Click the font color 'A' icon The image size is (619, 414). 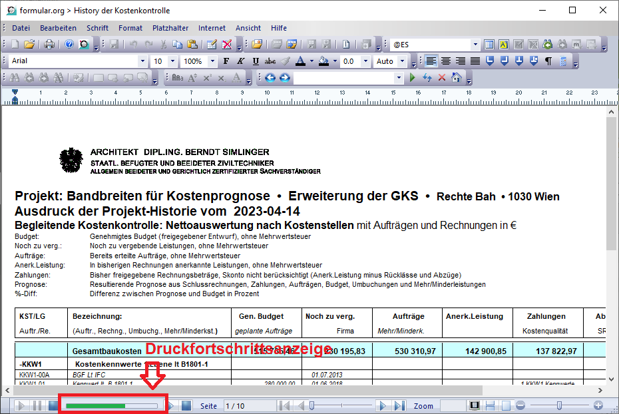300,61
